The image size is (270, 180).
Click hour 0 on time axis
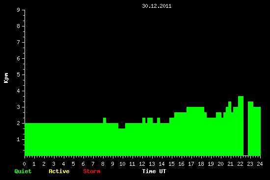coord(24,164)
